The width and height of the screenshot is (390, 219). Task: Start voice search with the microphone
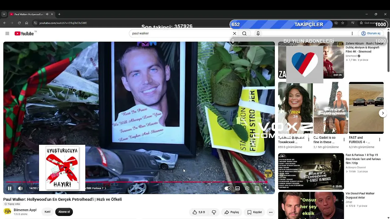pos(258,33)
